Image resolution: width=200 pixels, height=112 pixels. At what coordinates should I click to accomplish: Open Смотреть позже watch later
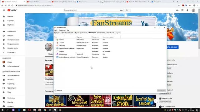(x=13, y=40)
